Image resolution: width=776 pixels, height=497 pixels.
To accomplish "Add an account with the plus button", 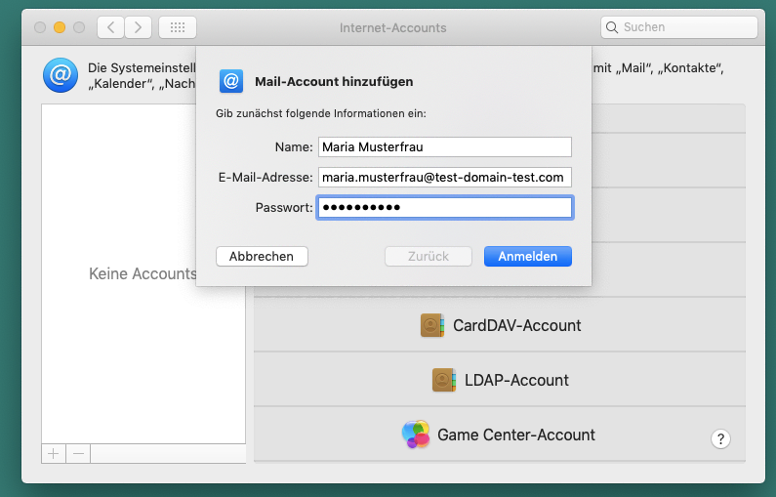I will point(53,453).
